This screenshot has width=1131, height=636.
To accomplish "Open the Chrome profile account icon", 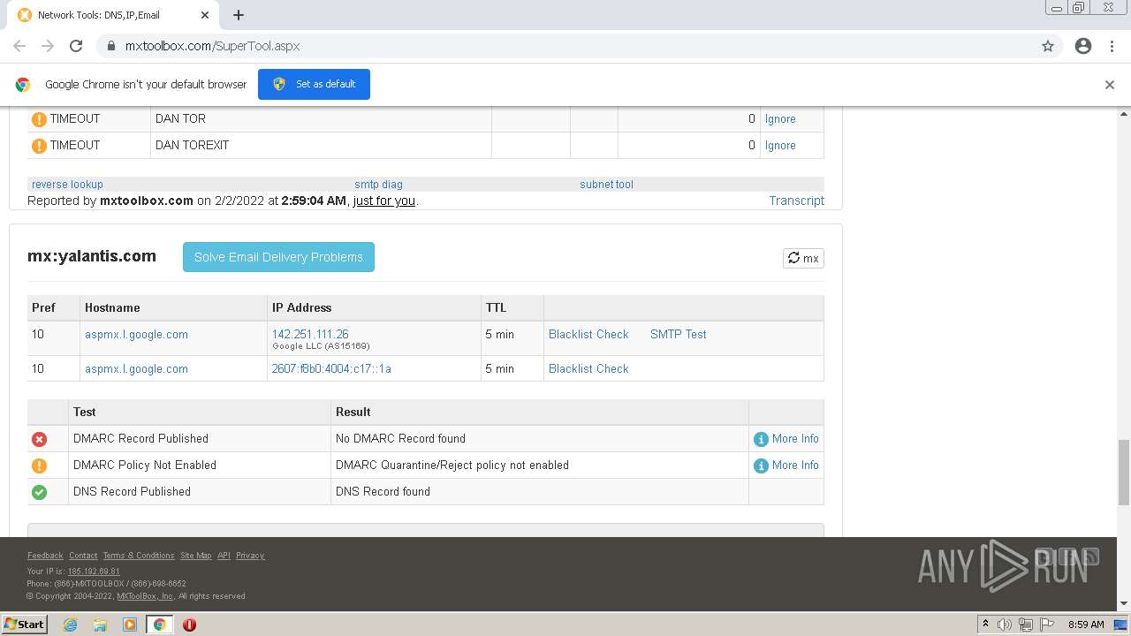I will tap(1083, 46).
